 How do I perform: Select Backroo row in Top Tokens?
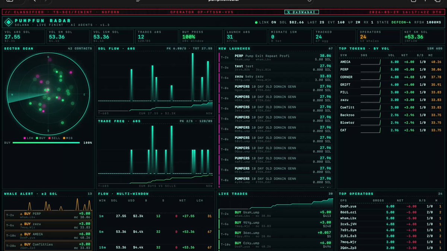pos(391,115)
